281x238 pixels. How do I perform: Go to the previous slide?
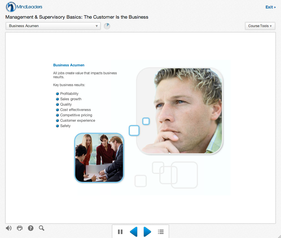click(133, 232)
